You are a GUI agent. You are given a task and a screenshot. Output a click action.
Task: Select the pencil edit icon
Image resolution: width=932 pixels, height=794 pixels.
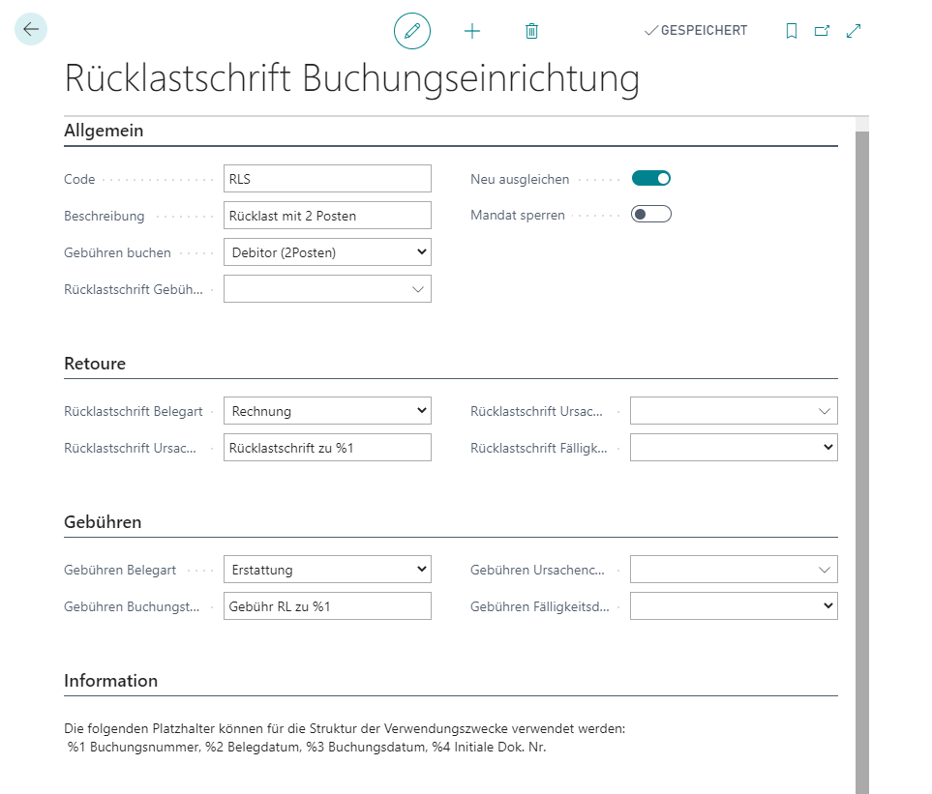(x=412, y=30)
